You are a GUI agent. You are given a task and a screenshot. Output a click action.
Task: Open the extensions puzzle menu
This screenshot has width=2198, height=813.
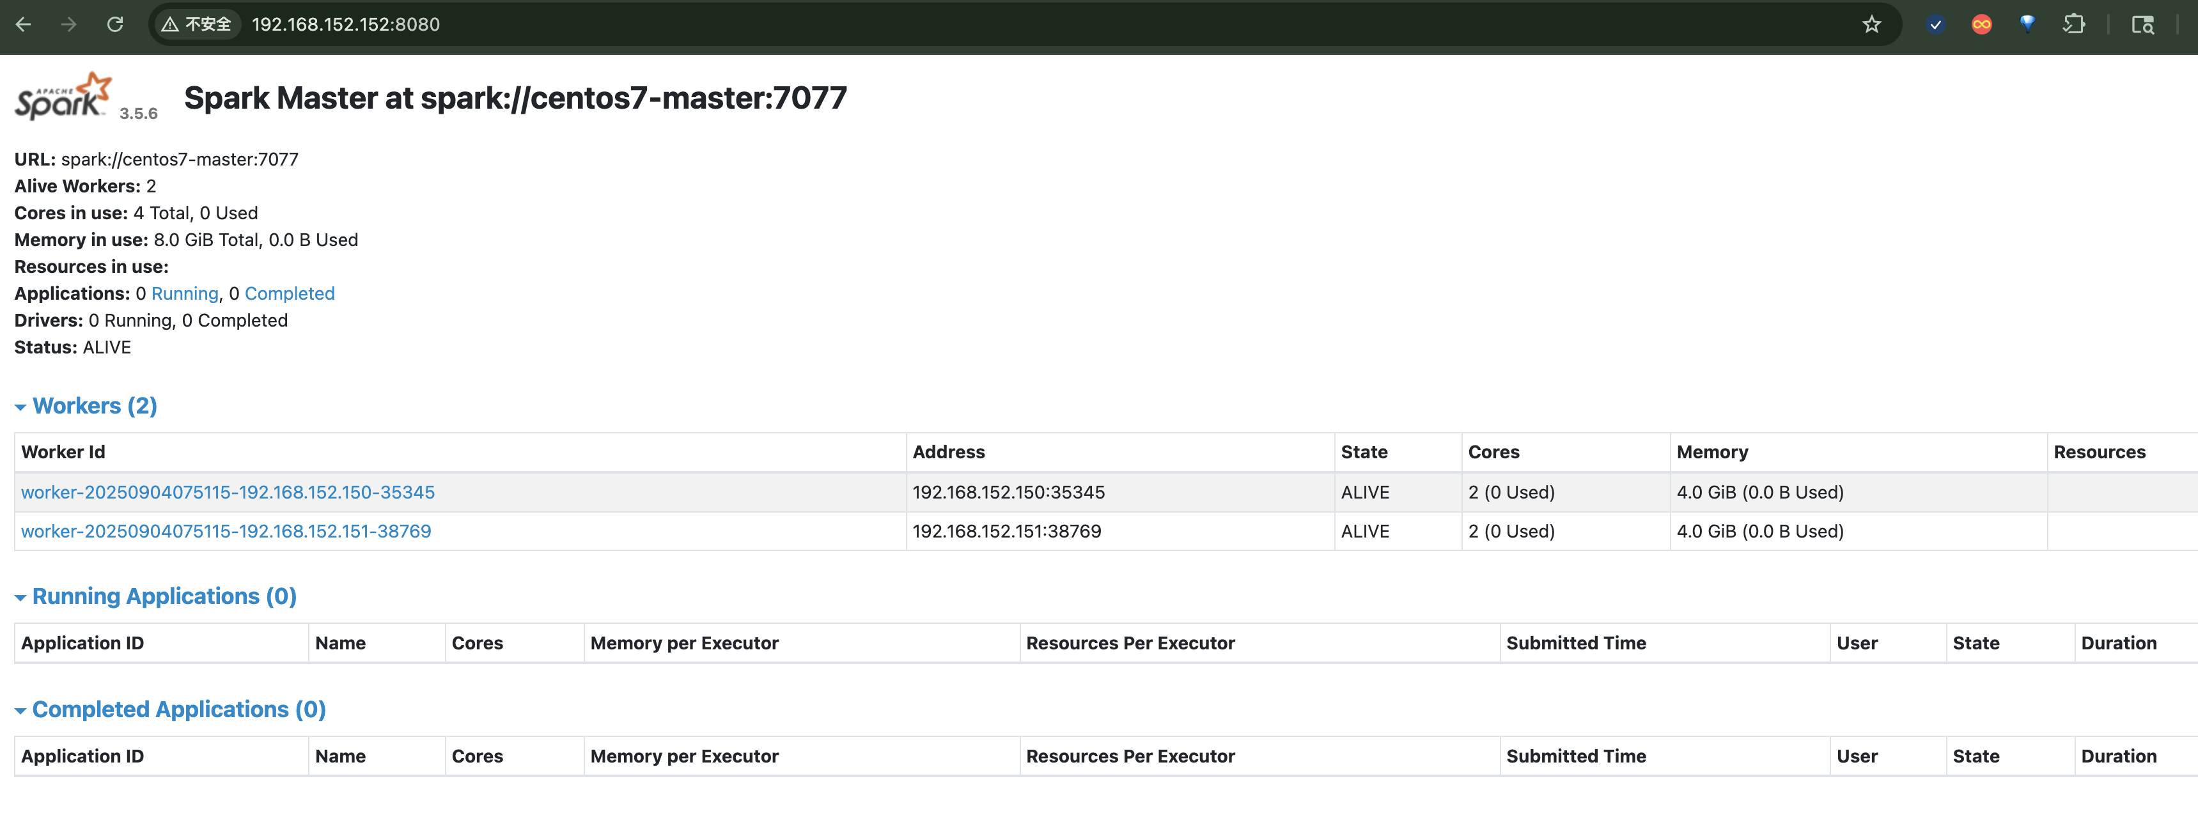[x=2074, y=25]
